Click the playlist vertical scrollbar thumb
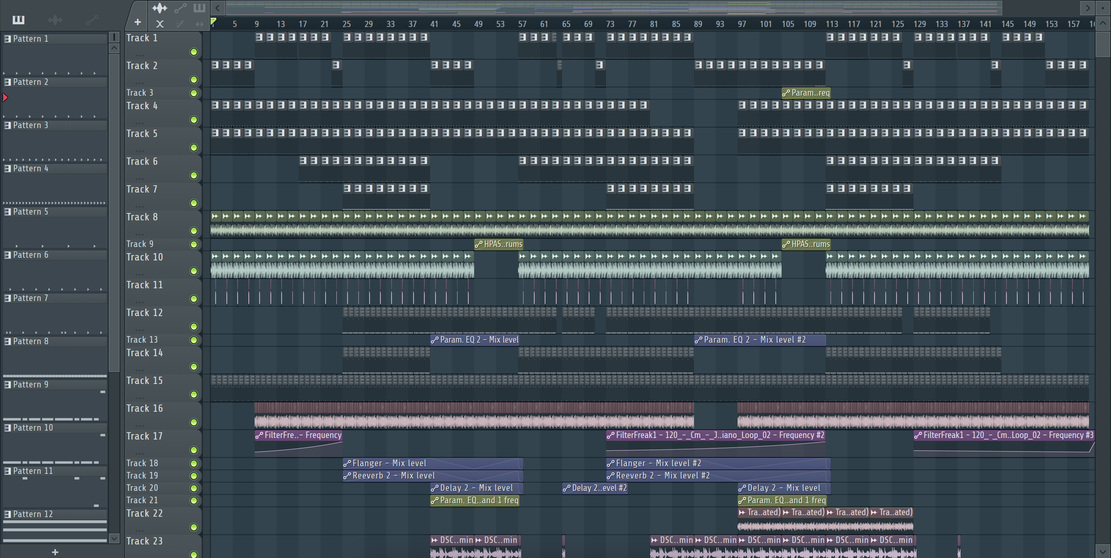Viewport: 1111px width, 558px height. [x=1103, y=44]
